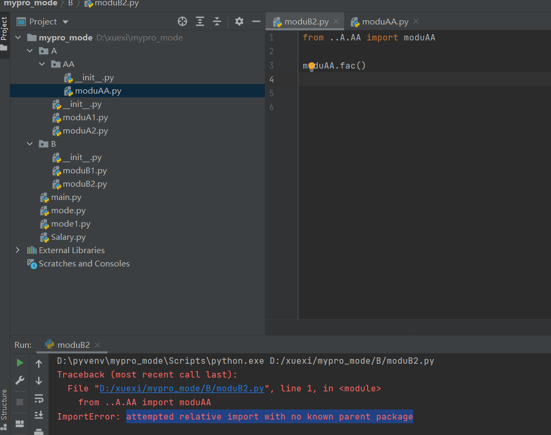The width and height of the screenshot is (551, 435).
Task: Close the moduAA.py editor tab
Action: point(416,21)
